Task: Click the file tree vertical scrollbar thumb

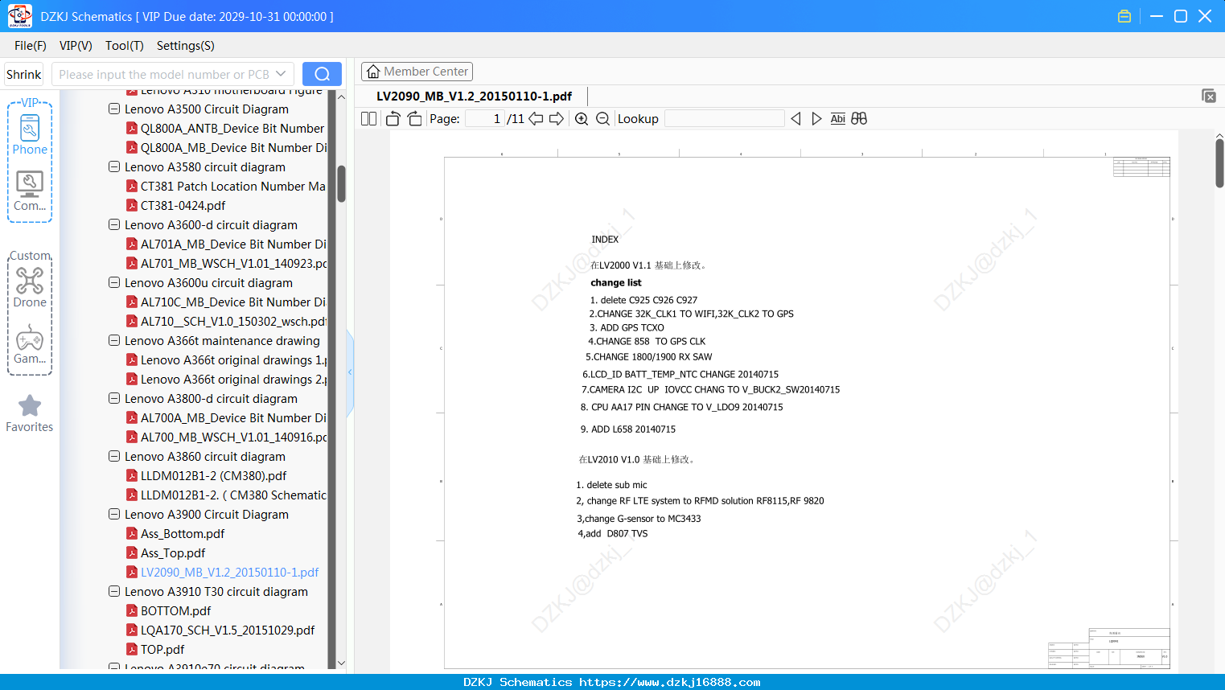Action: click(x=341, y=183)
